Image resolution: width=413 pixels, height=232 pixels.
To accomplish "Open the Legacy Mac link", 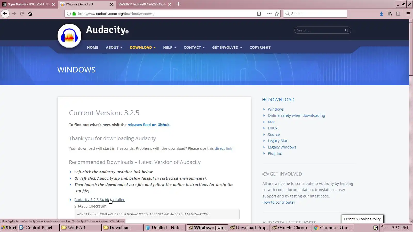I will point(278,141).
